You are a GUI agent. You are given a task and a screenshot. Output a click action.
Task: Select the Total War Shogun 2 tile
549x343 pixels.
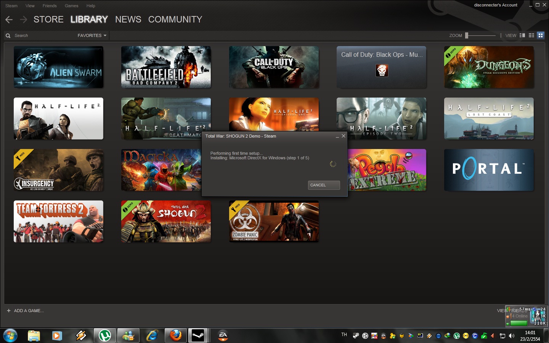point(166,221)
